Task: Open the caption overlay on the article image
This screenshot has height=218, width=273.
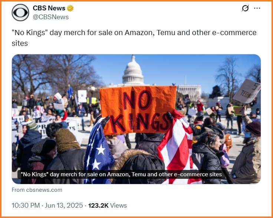Action: [121, 174]
